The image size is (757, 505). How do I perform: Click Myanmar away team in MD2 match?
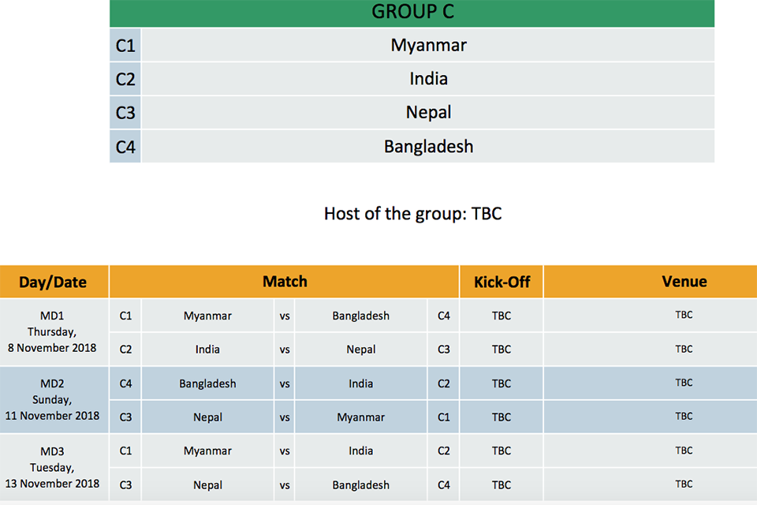(360, 417)
